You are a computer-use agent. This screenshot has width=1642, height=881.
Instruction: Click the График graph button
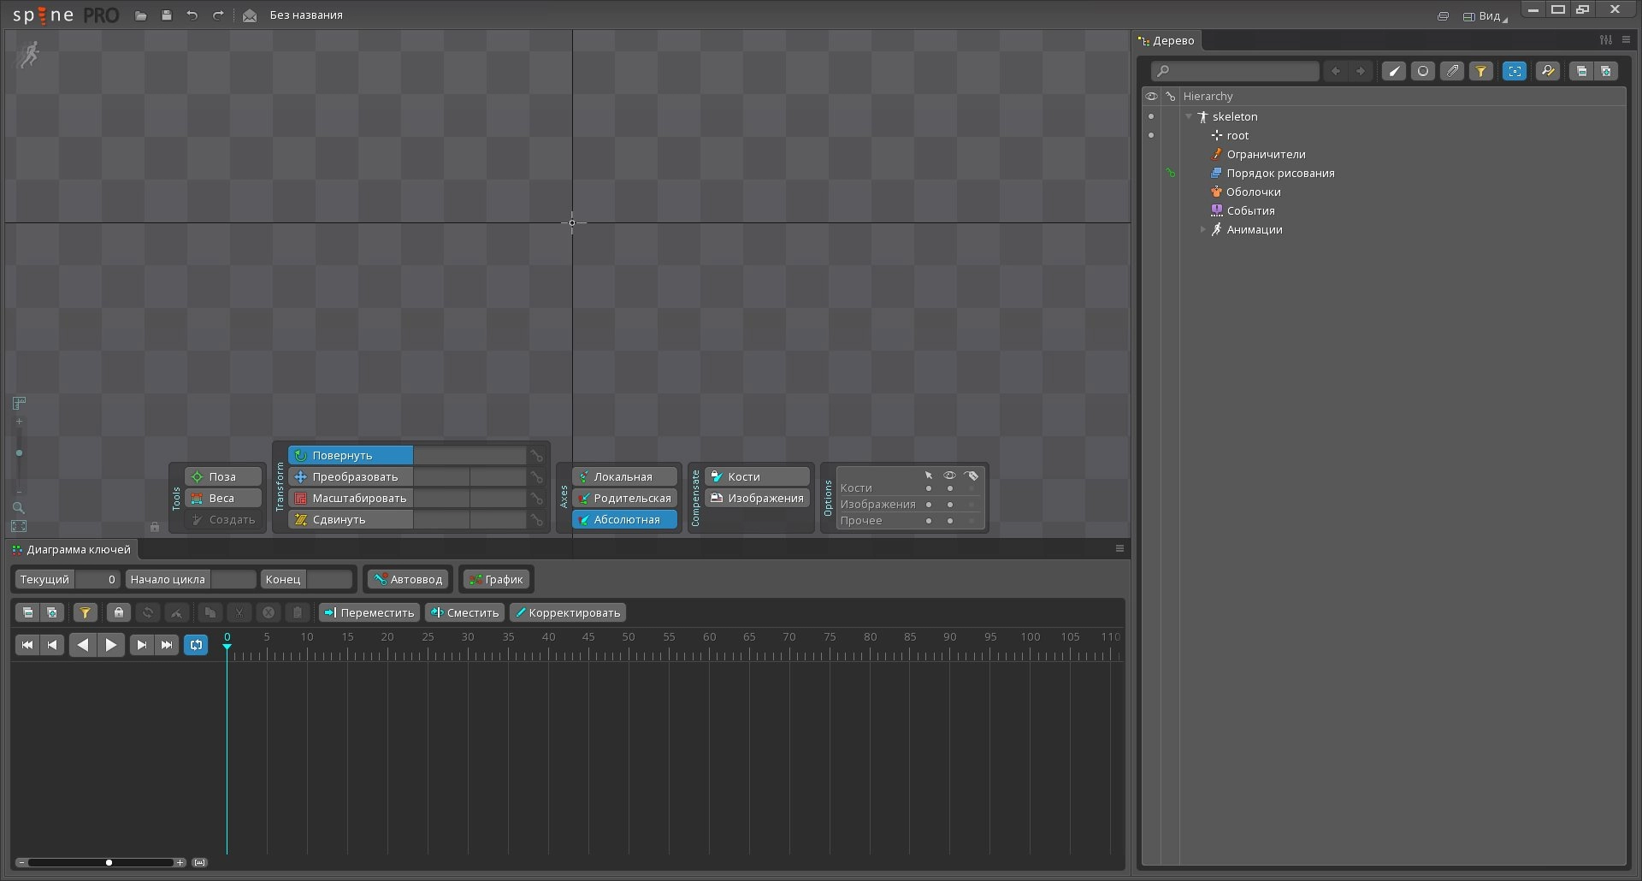point(496,579)
